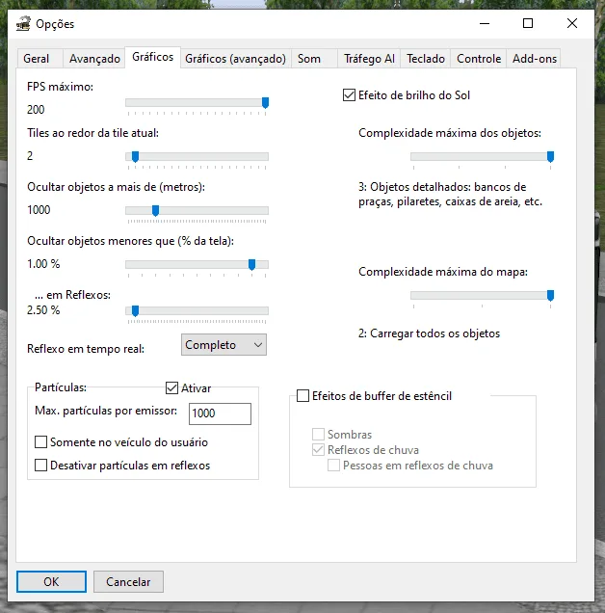The image size is (605, 613).
Task: Enable Efeitos de buffer de estêncil
Action: pos(303,395)
